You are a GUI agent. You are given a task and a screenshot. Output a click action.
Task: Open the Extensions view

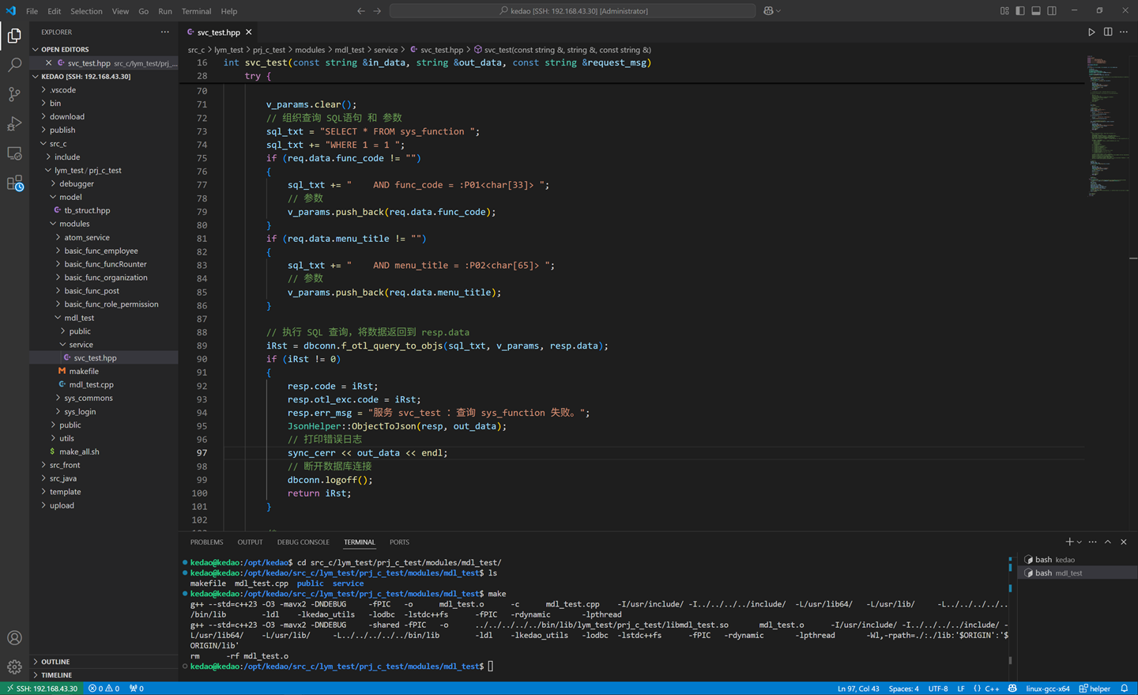(x=14, y=183)
